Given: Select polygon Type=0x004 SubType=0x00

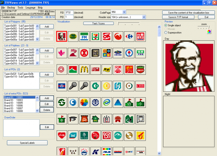Looking at the screenshot, I should coord(19,31).
